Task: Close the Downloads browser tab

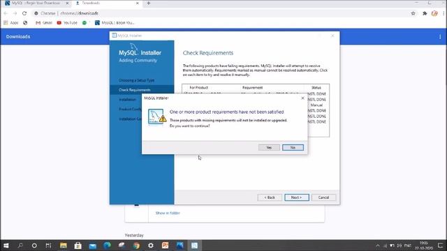Action: [138, 3]
